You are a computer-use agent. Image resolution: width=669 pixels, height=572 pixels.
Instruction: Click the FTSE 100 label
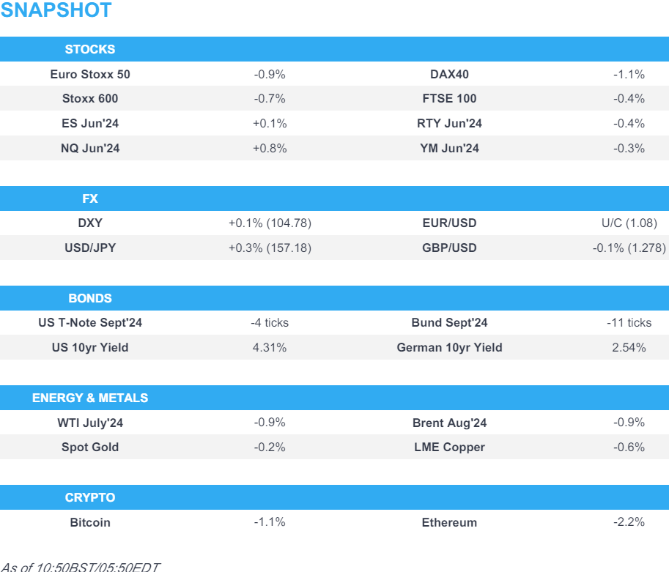pos(449,99)
